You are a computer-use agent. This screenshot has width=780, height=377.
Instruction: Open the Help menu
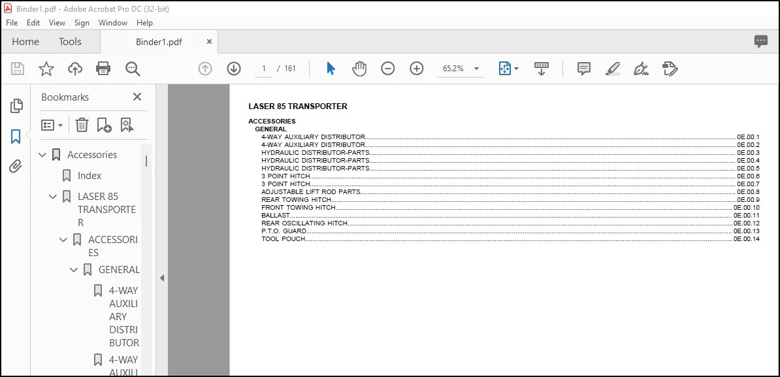click(145, 23)
